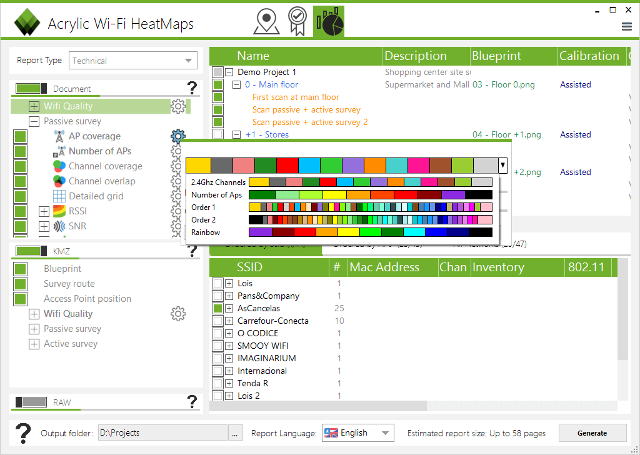Select the Number of Aps palette
The image size is (640, 455).
click(x=342, y=194)
